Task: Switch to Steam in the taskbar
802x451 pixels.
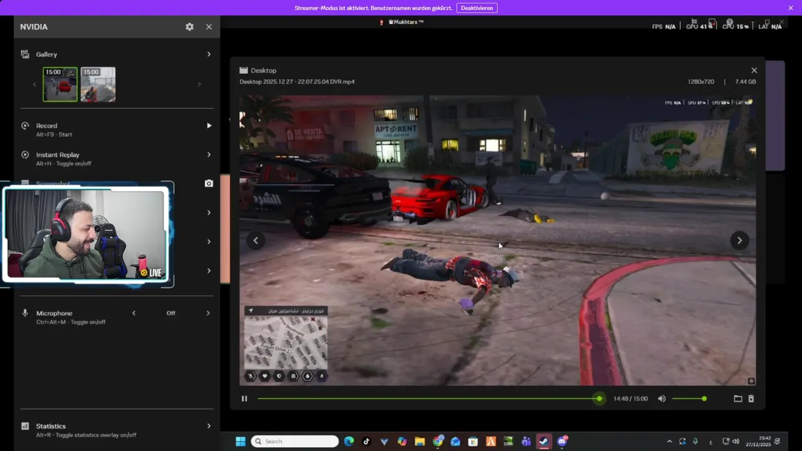Action: 544,442
